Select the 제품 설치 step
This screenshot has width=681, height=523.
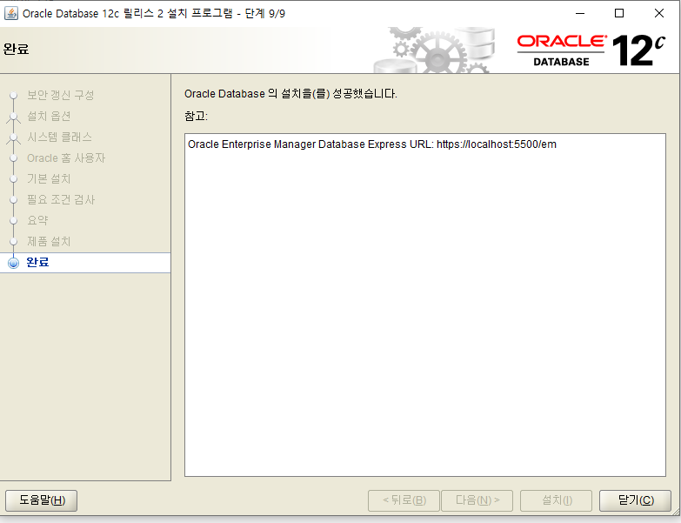click(49, 241)
